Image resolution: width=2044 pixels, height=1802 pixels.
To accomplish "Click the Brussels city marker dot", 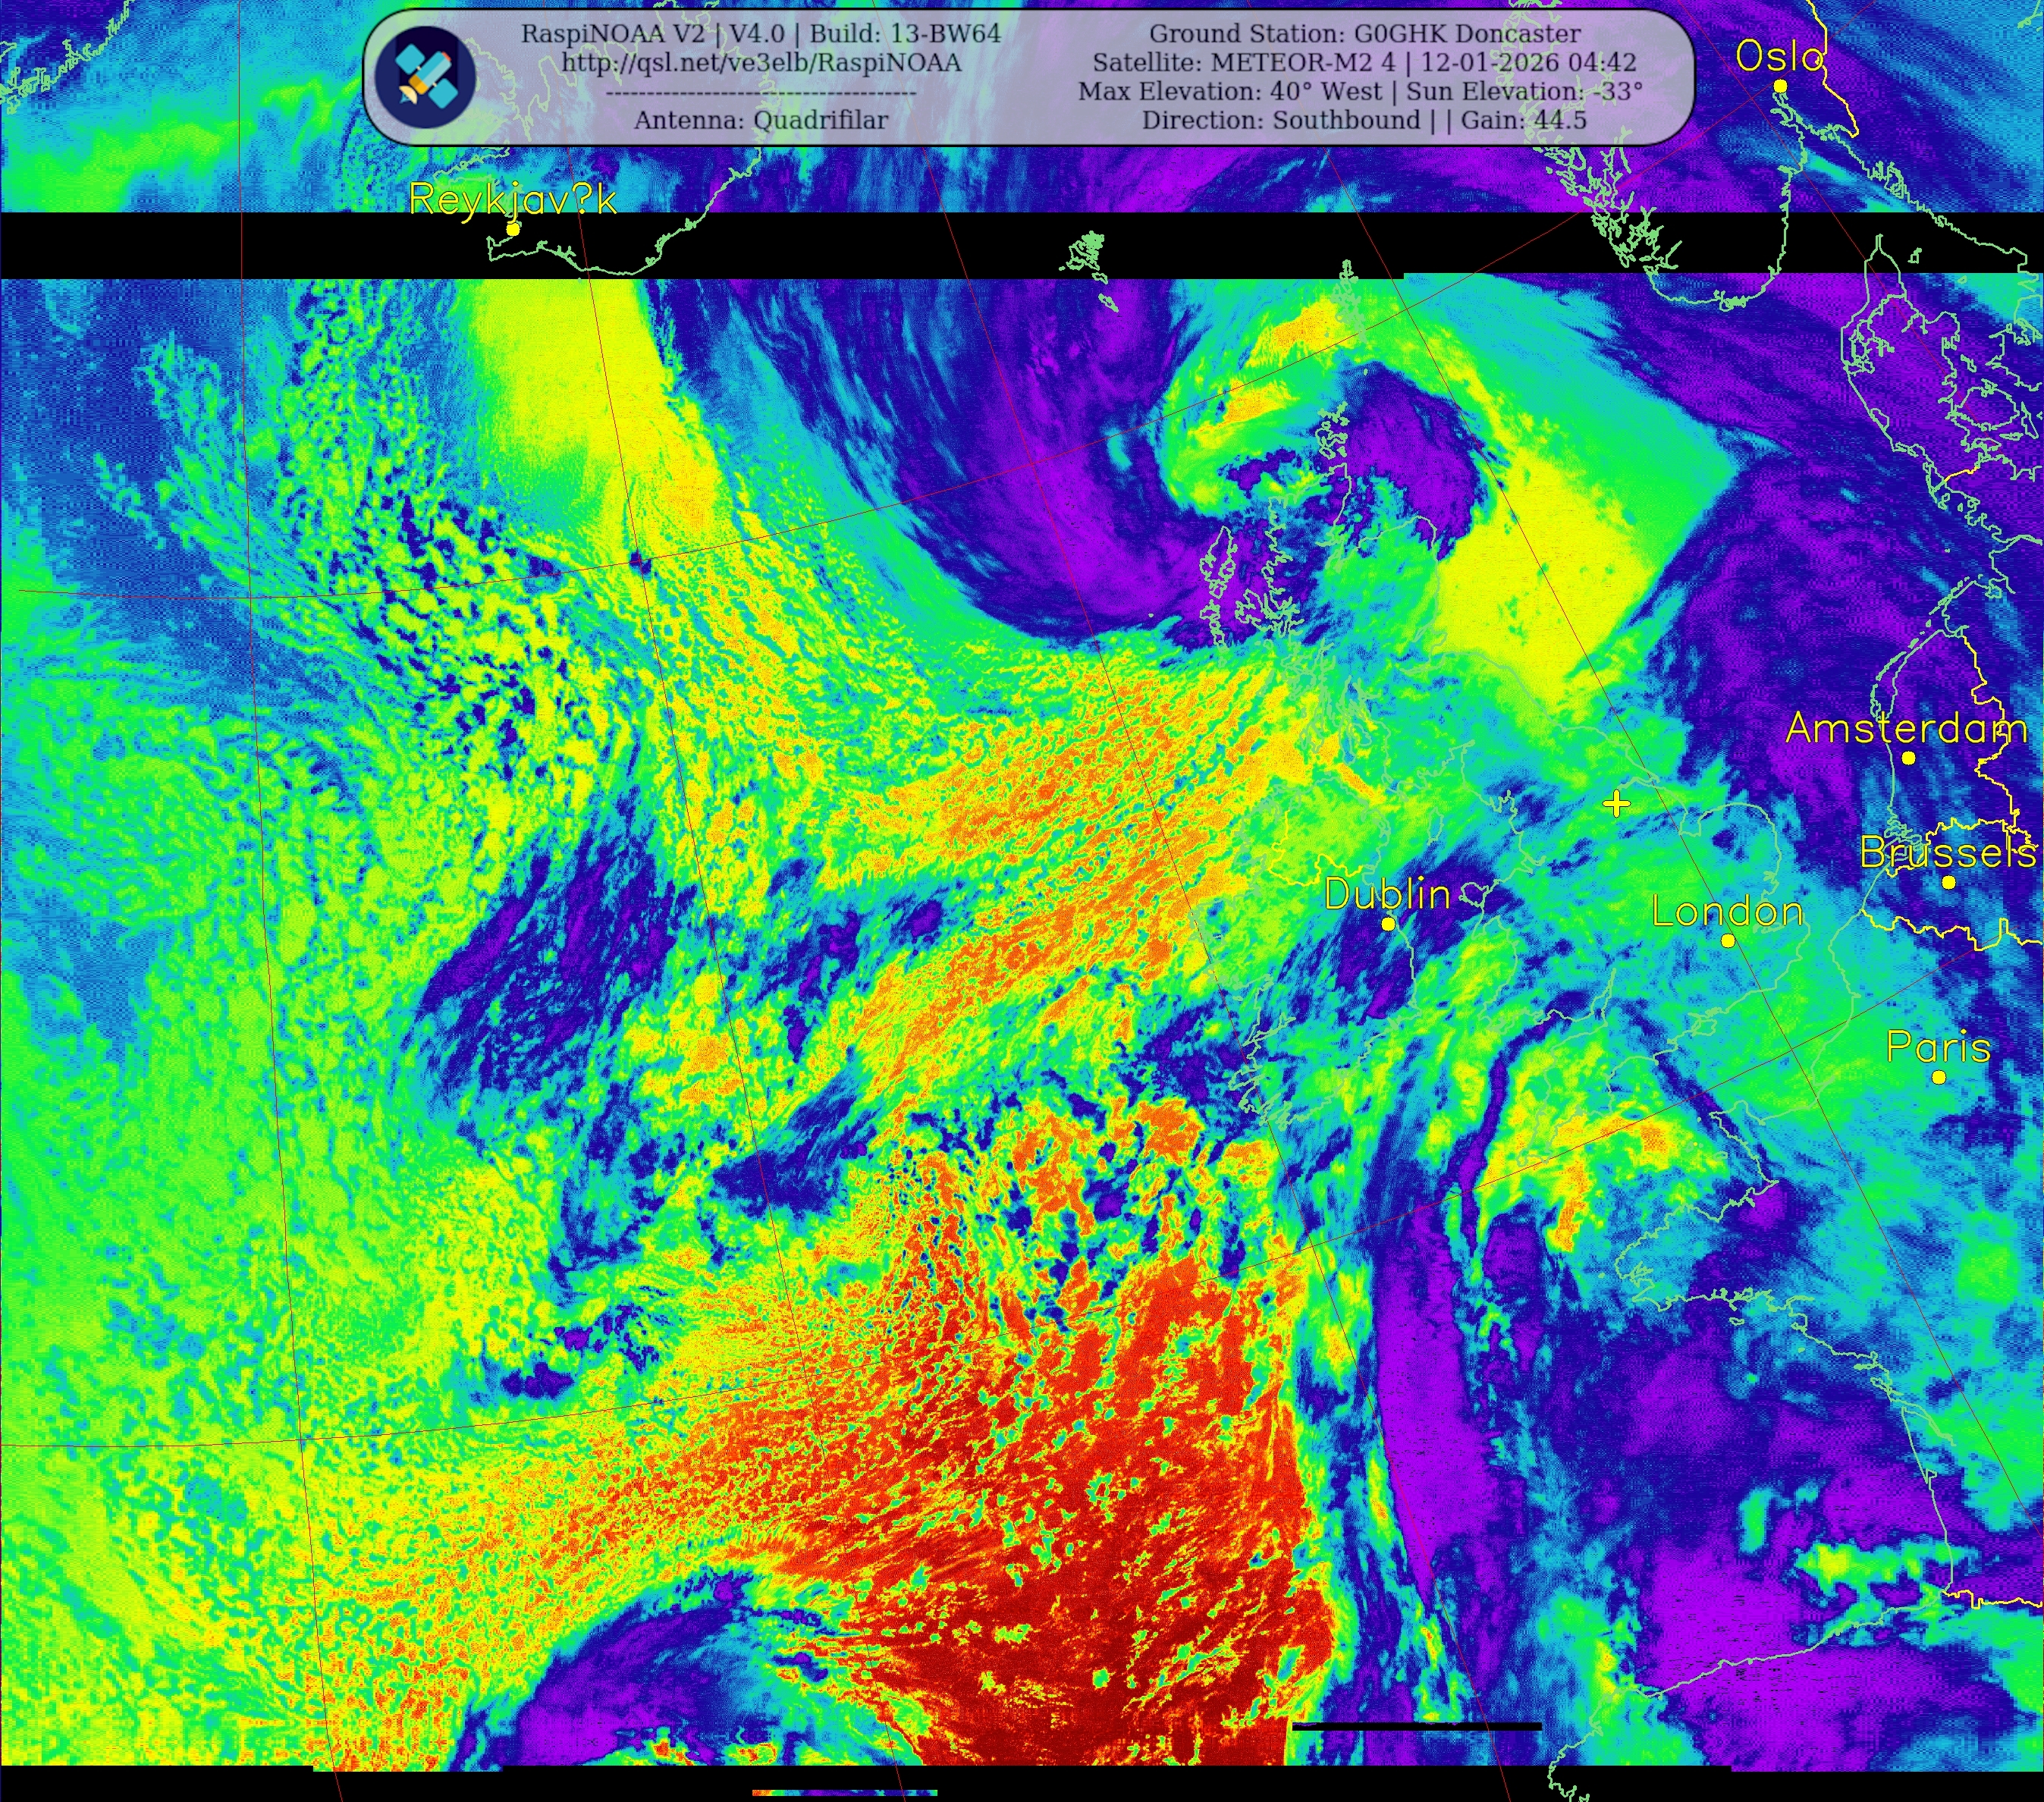I will (1949, 882).
